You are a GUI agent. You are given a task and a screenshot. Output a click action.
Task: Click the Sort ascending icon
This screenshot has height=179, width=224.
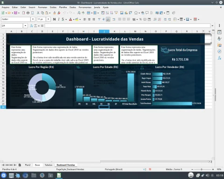(x=107, y=13)
